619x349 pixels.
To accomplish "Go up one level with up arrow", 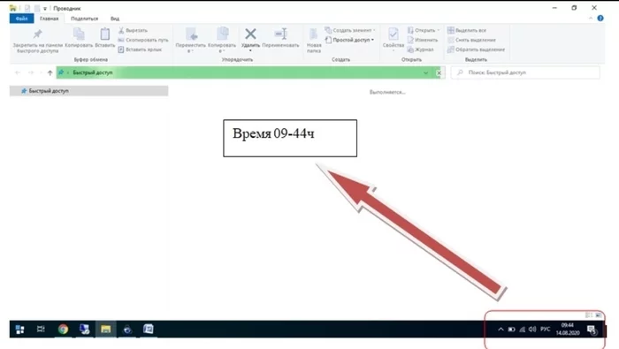I will [50, 72].
